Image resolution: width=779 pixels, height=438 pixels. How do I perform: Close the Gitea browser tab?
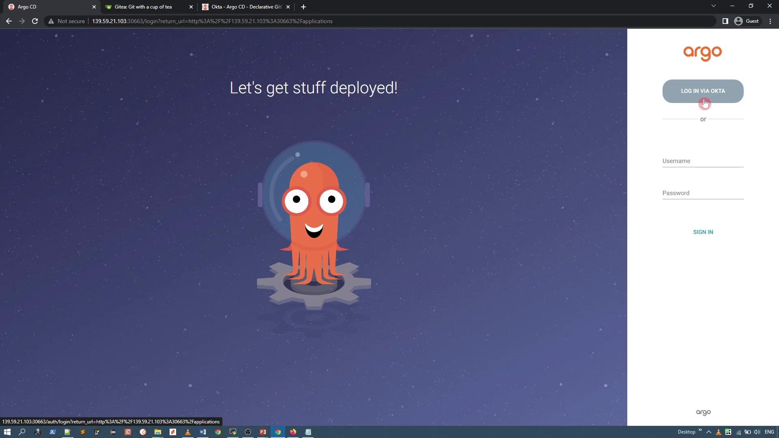[x=191, y=7]
